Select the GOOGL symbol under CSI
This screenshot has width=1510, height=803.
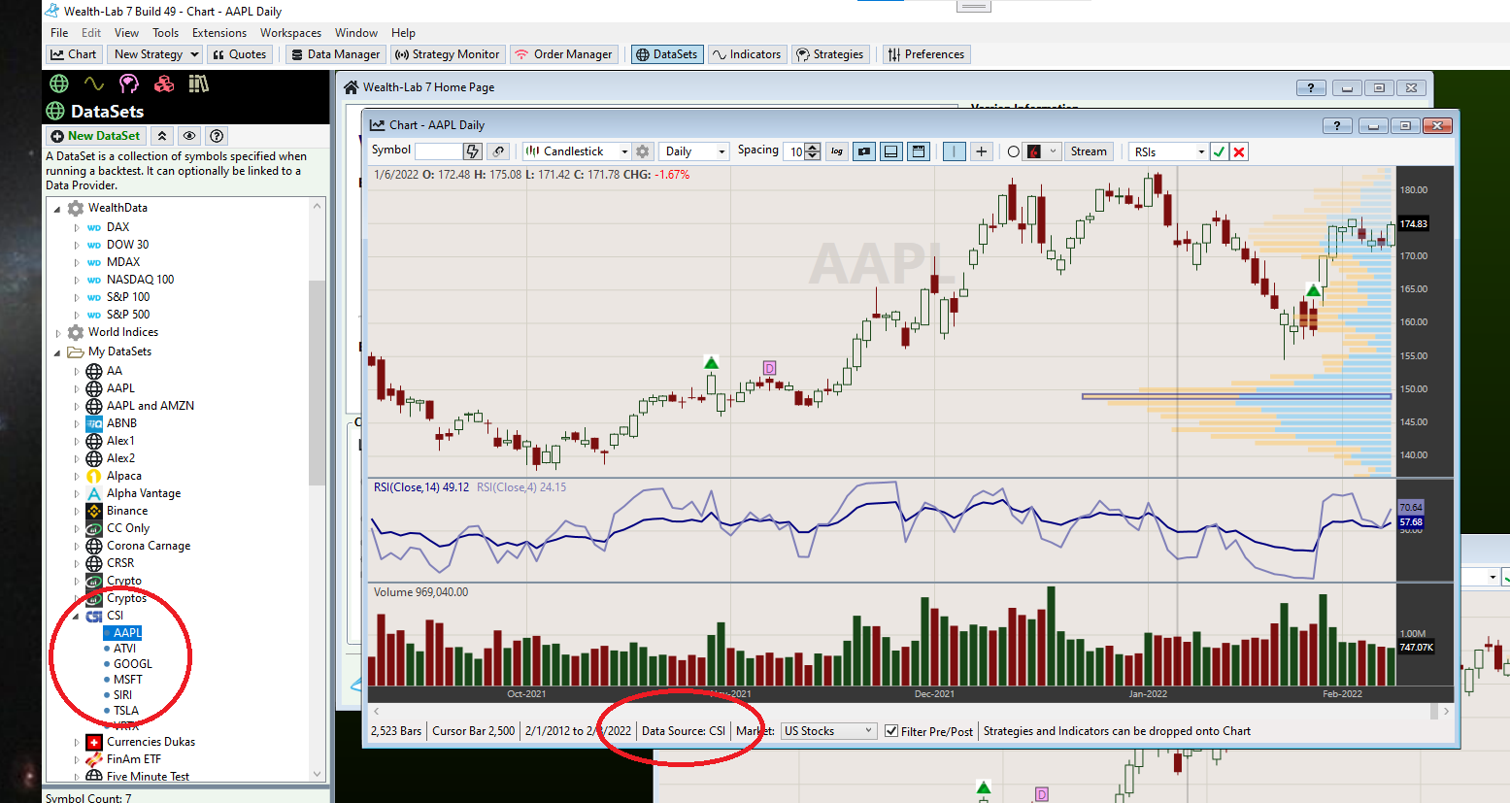coord(133,664)
